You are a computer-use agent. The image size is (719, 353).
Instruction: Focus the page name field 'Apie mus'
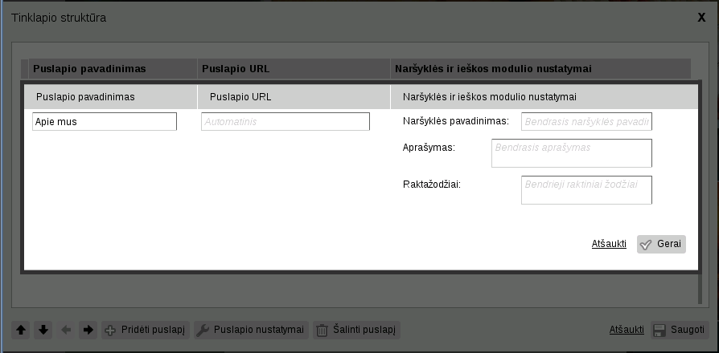[105, 122]
